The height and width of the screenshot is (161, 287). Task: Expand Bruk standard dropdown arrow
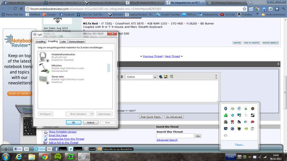click(x=92, y=114)
